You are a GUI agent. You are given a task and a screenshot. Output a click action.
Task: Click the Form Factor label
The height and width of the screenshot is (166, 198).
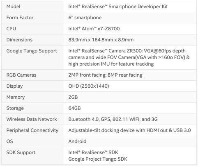coord(20,18)
